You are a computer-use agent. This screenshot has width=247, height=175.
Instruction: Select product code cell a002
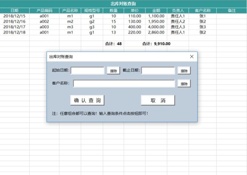[44, 22]
